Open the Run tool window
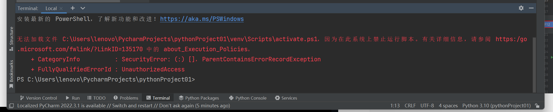 [x=73, y=98]
